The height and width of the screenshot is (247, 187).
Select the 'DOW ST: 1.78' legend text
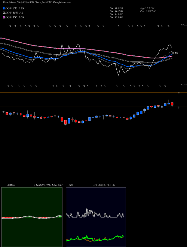pos(15,8)
